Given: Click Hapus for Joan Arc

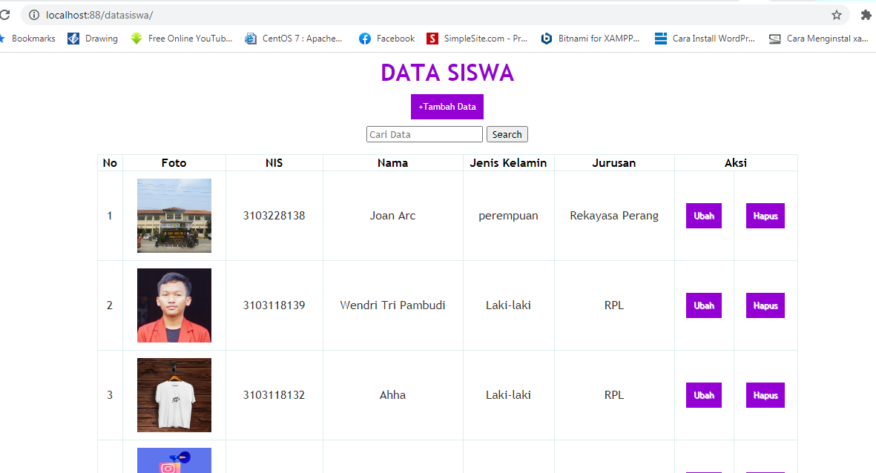Looking at the screenshot, I should coord(765,216).
